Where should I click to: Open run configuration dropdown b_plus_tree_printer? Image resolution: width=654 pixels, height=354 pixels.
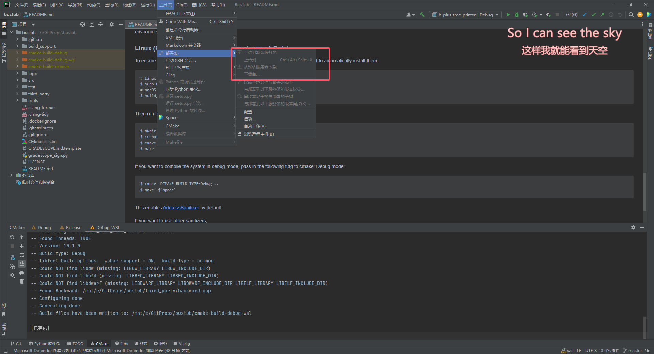pos(465,15)
